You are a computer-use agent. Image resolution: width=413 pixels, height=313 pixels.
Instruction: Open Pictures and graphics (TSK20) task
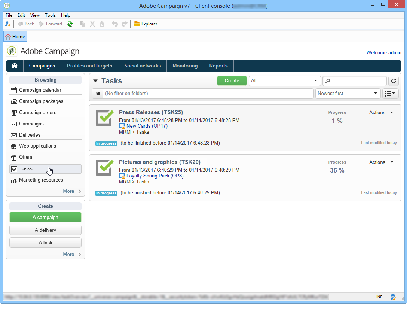(160, 162)
